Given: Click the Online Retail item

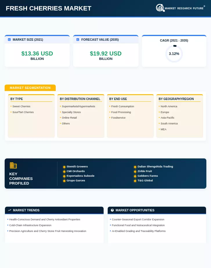Looking at the screenshot, I should point(69,118).
